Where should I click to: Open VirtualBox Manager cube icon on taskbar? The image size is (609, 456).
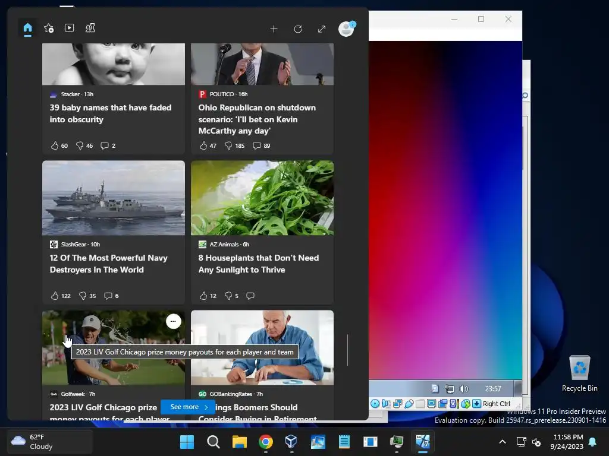click(291, 442)
